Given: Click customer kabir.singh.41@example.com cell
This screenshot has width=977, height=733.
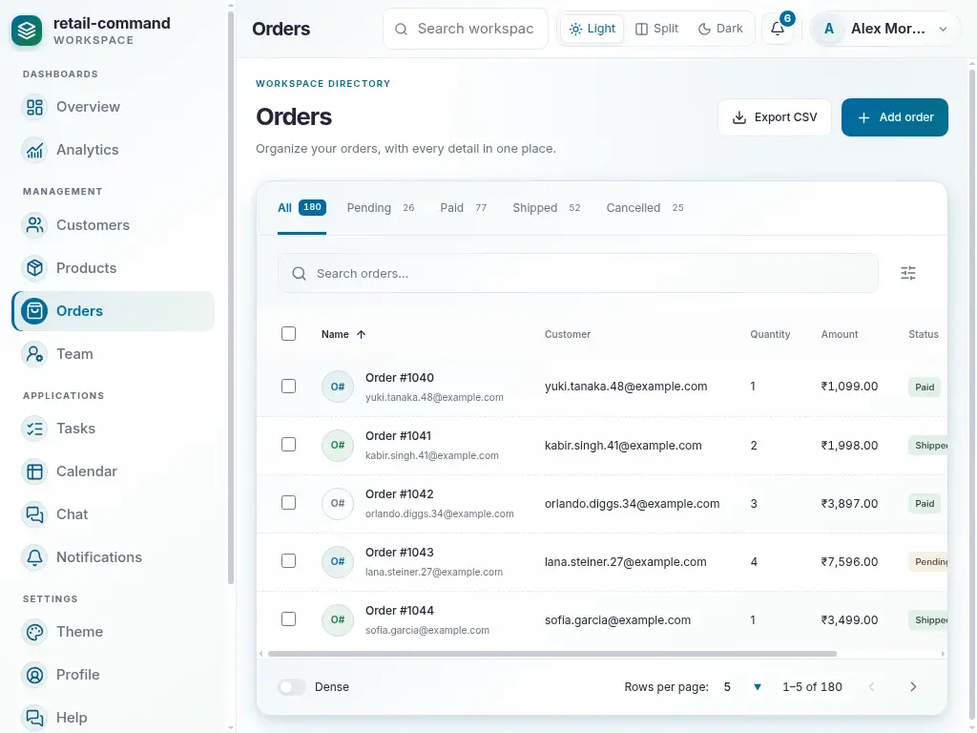Looking at the screenshot, I should coord(623,446).
